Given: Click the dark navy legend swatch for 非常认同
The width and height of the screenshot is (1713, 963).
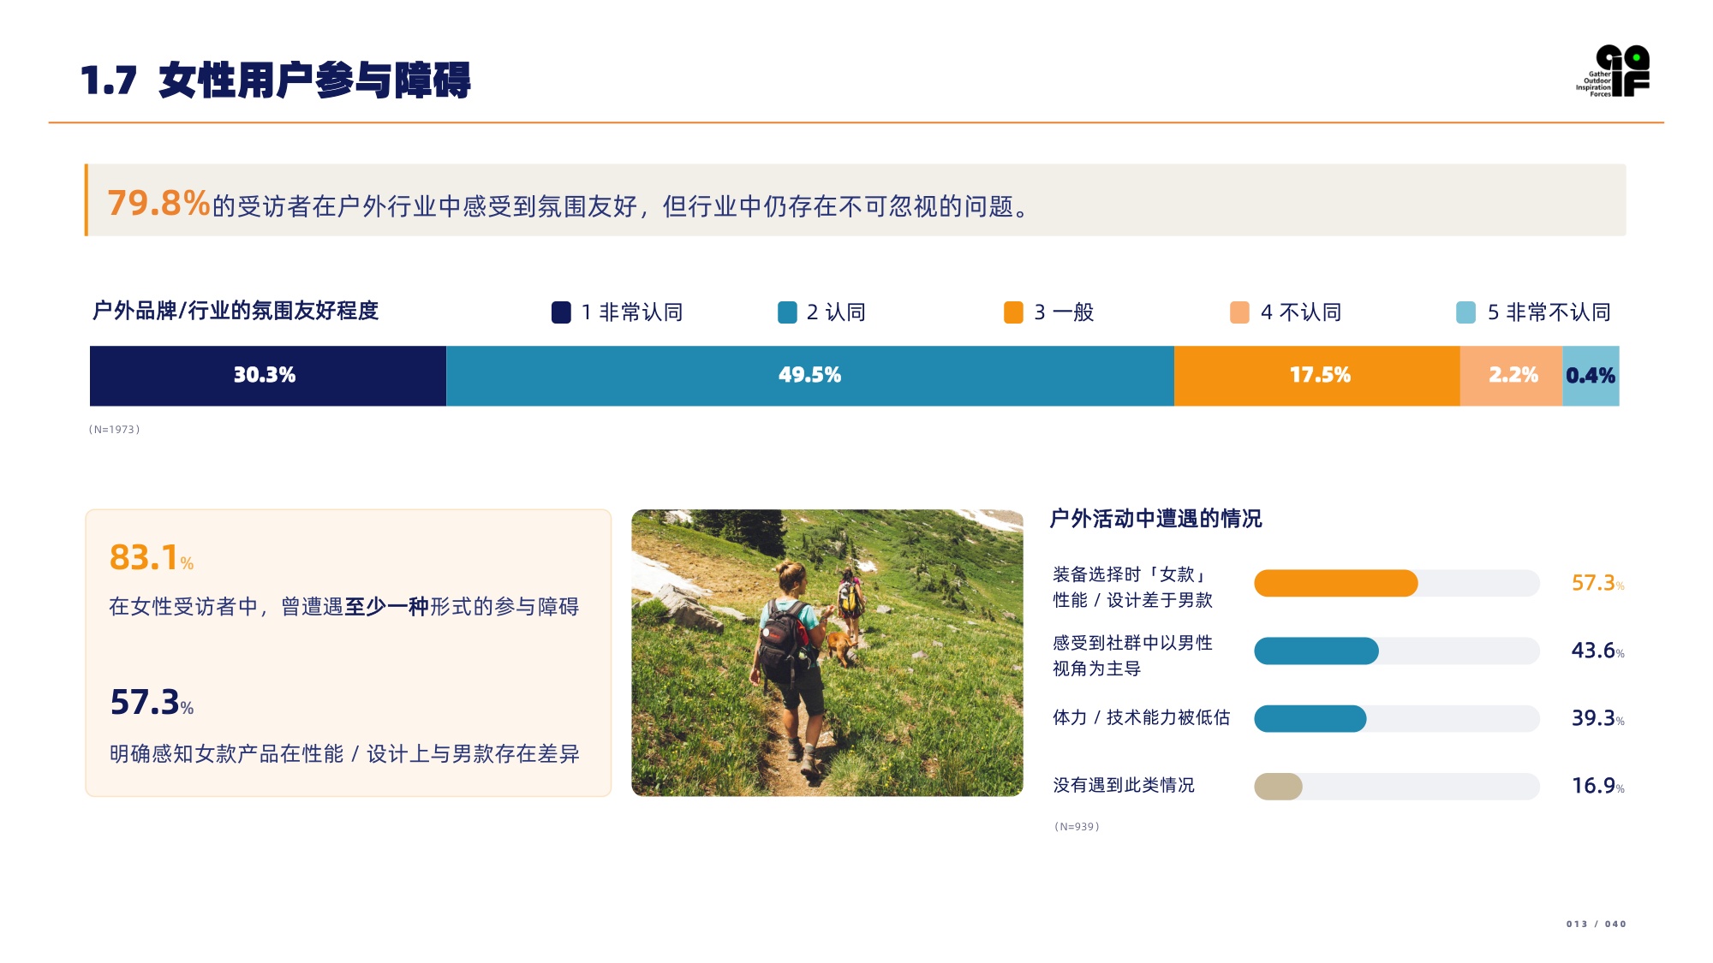Looking at the screenshot, I should point(561,312).
